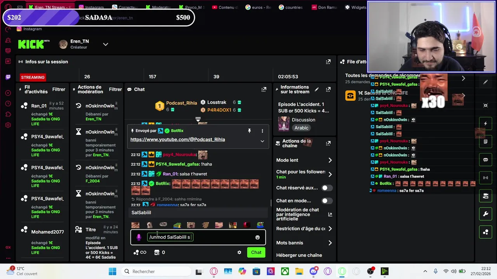Viewport: 497px width, 279px height.
Task: Click the pencil icon in right toolbar
Action: click(x=485, y=82)
